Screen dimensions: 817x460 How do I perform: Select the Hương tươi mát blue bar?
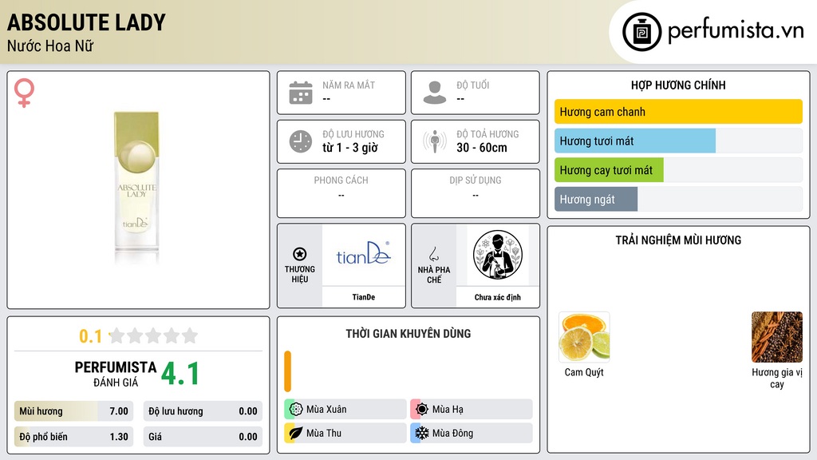(634, 141)
